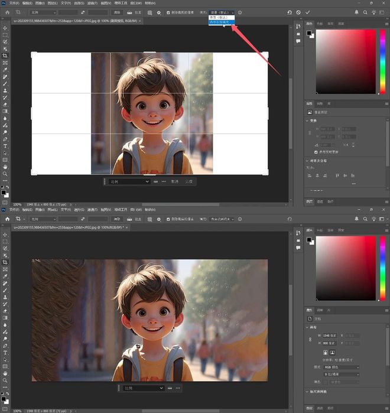Viewport: 390px width, 413px height.
Task: Click the hue slider in top window color panel
Action: click(383, 61)
